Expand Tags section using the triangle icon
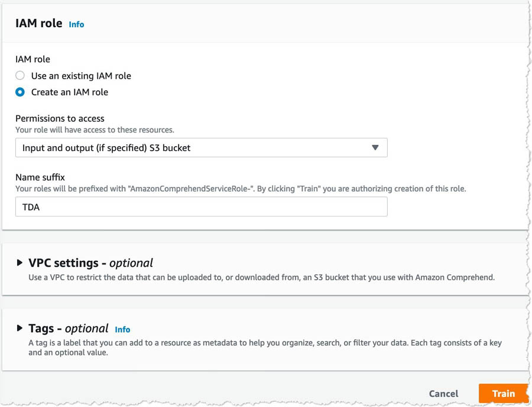The width and height of the screenshot is (532, 407). tap(20, 328)
